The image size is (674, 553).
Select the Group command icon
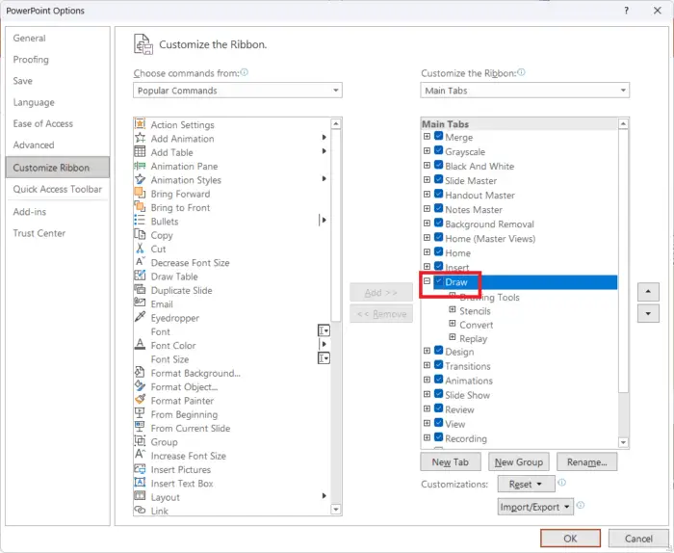point(140,441)
